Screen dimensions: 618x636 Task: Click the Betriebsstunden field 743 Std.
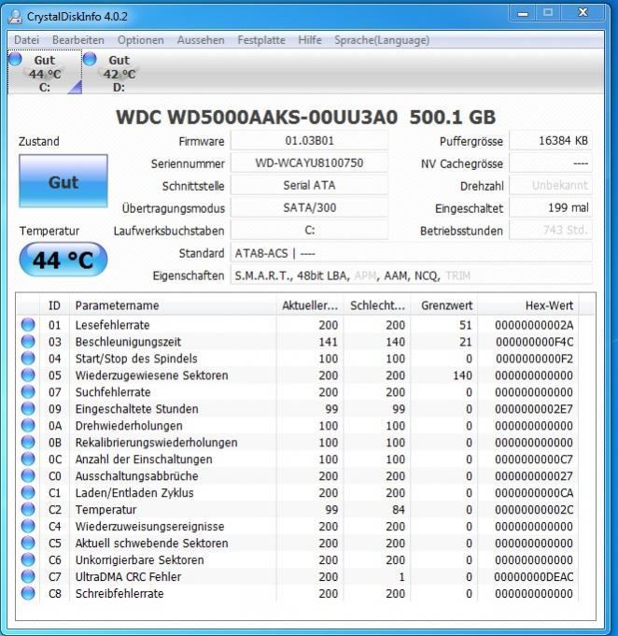click(551, 230)
